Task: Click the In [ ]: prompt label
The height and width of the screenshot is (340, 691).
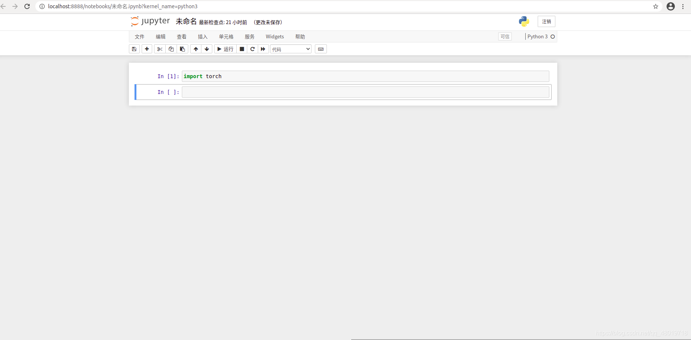Action: 168,92
